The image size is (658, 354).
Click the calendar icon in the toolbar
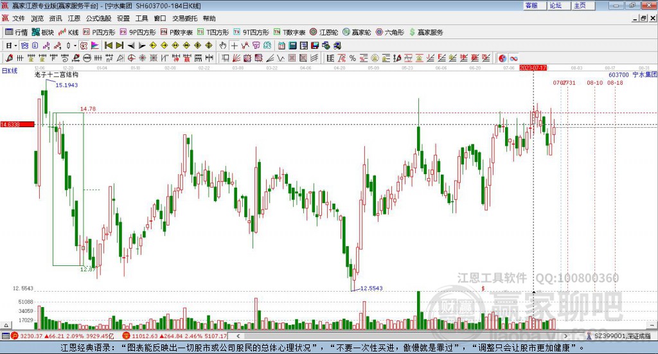tap(281, 46)
